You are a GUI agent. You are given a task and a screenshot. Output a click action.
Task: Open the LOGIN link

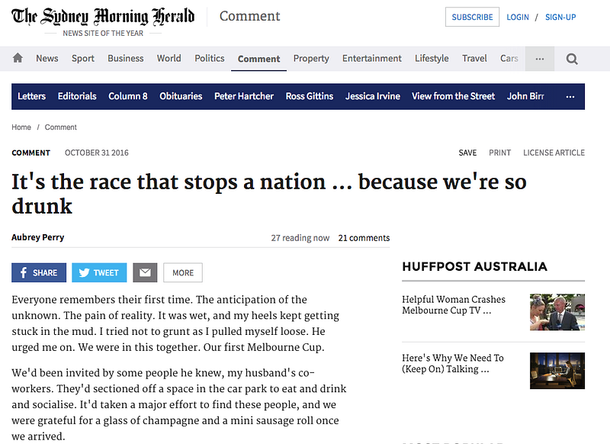coord(518,17)
